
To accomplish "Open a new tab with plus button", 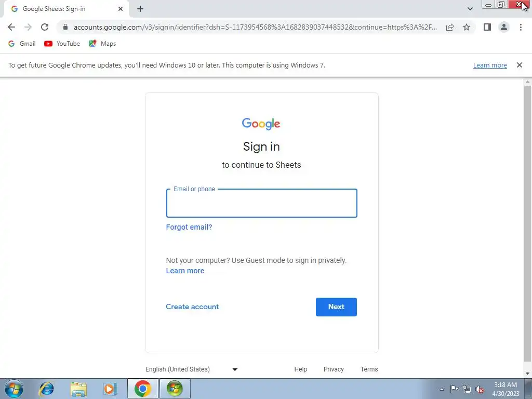I will click(140, 9).
